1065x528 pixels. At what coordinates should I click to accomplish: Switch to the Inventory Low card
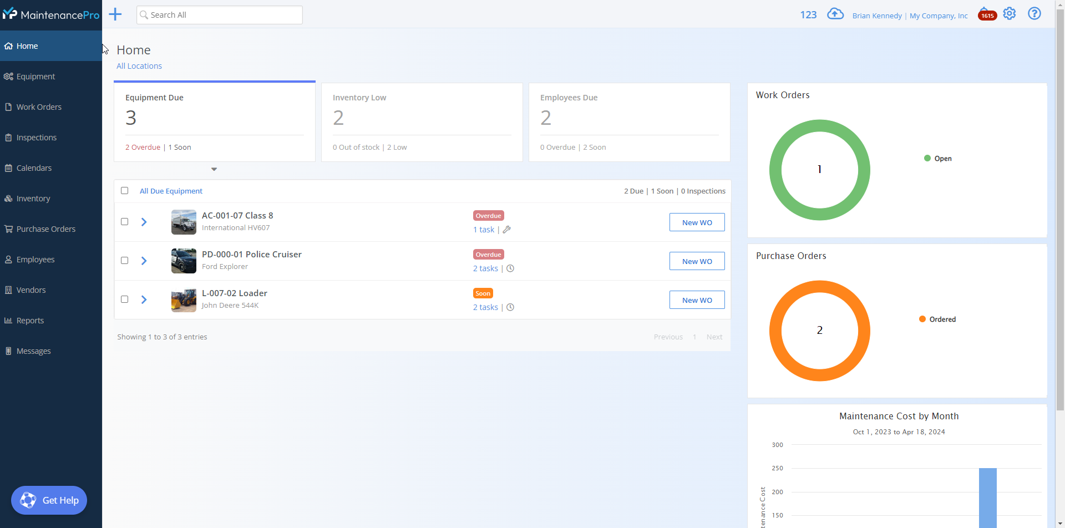pyautogui.click(x=422, y=122)
